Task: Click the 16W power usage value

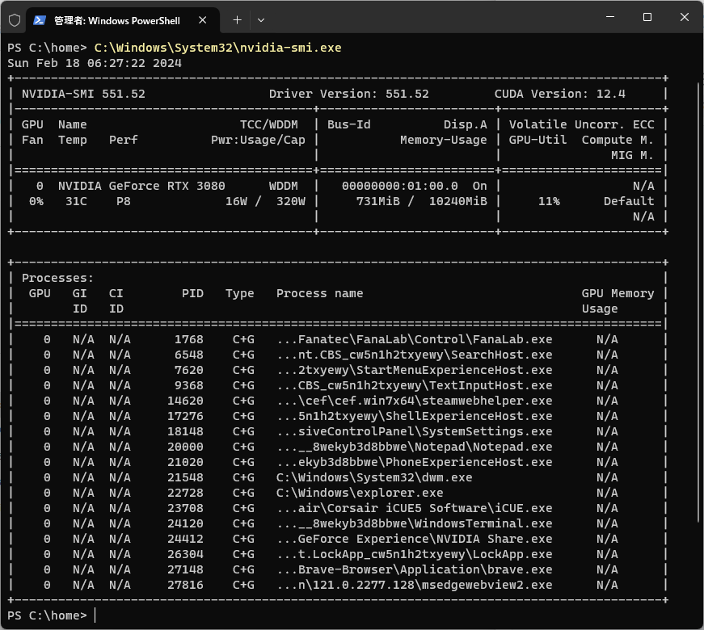Action: coord(236,201)
